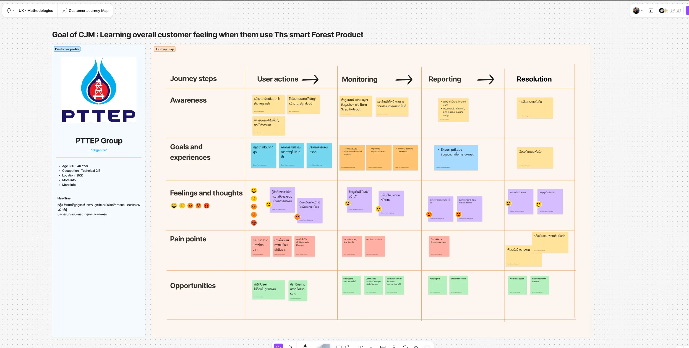Viewport: 689px width, 348px height.
Task: Select the pink Manual Report sticky note
Action: click(x=439, y=246)
